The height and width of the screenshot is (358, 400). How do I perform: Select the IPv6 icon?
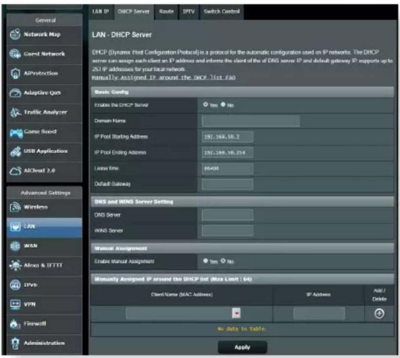[x=15, y=285]
